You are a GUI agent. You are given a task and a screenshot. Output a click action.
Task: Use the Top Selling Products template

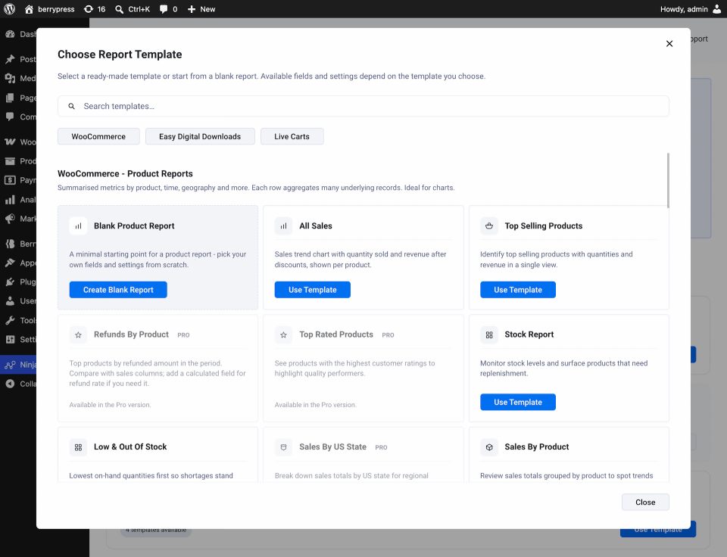518,290
